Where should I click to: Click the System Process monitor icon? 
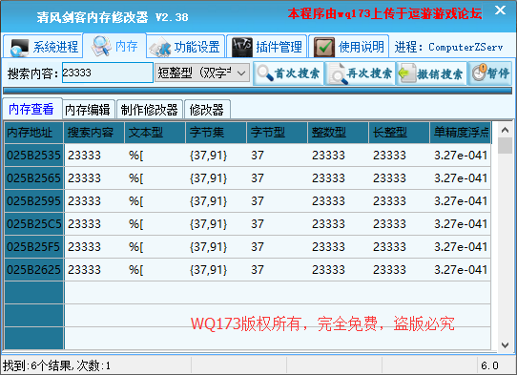(x=19, y=48)
